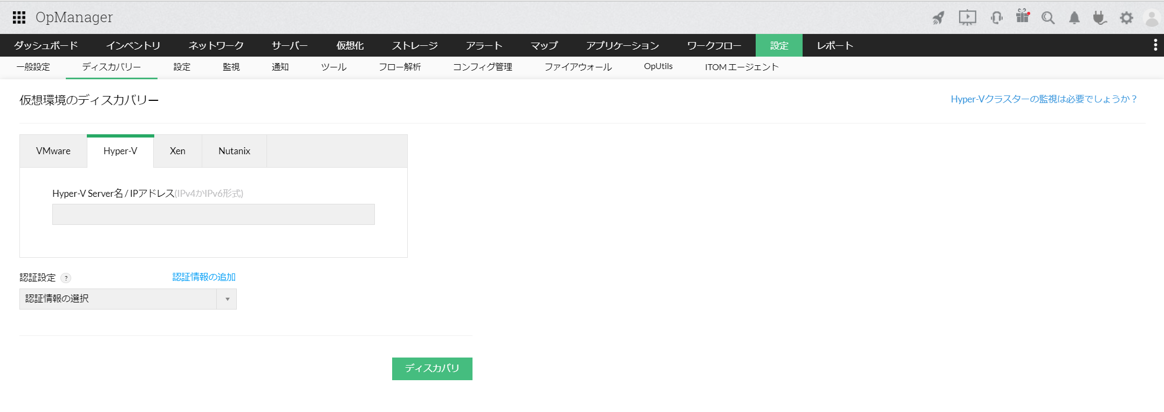
Task: Click the 仮想環境のディスカバリー heading
Action: pyautogui.click(x=89, y=100)
